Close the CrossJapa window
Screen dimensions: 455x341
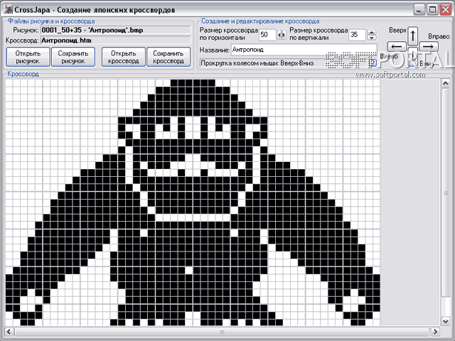(446, 9)
